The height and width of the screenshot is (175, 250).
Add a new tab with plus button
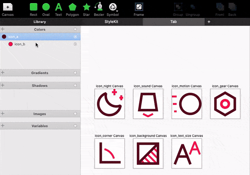point(209,22)
